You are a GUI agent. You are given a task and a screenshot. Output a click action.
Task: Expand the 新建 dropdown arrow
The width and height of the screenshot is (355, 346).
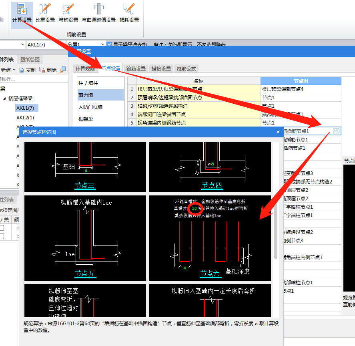14,70
